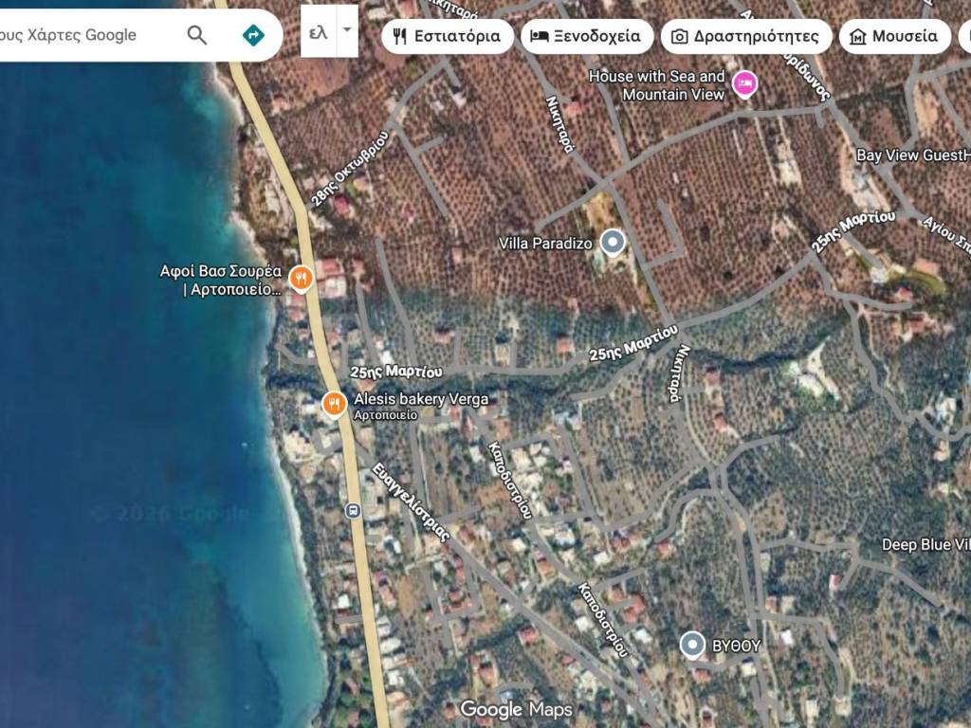Select the Ξενοδοχεία (hotels) chip
The height and width of the screenshot is (728, 971).
tap(586, 37)
